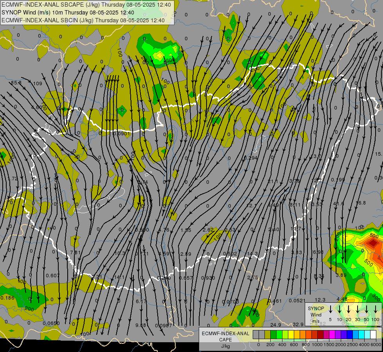Pick the olive swatch in CAPE color bar
The height and width of the screenshot is (352, 383).
pos(268,334)
